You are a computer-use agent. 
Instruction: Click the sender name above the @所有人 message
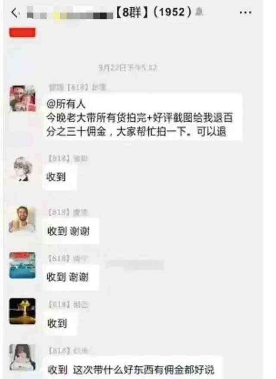click(77, 87)
